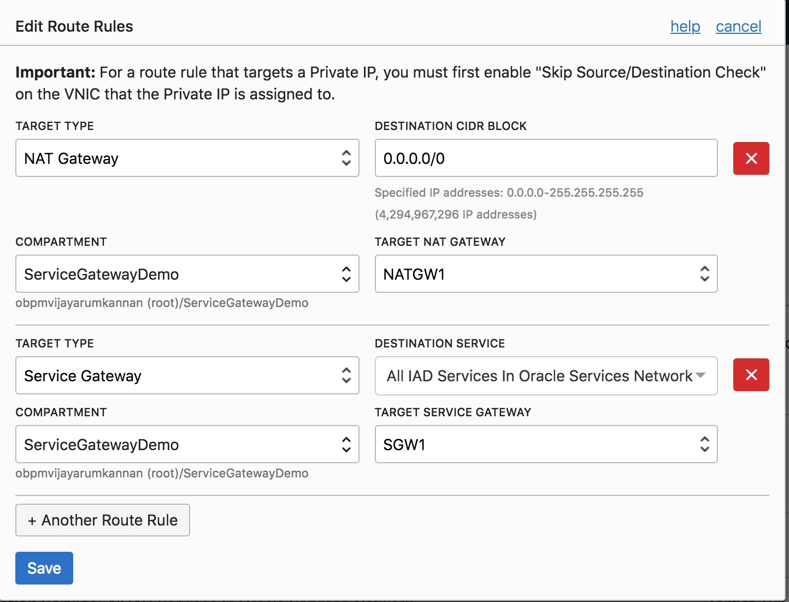Click the TARGET SERVICE GATEWAY label
Image resolution: width=789 pixels, height=602 pixels.
point(452,412)
